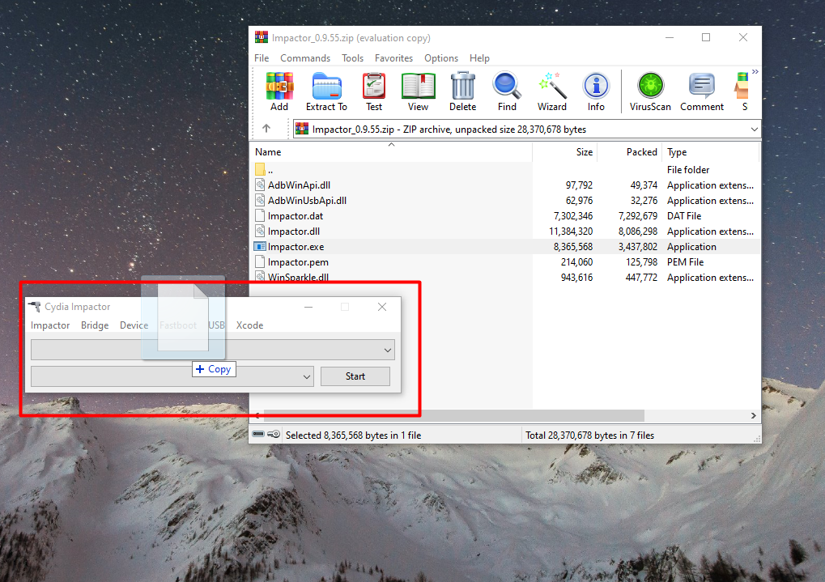Click the Start button in Cydia Impactor

coord(355,376)
